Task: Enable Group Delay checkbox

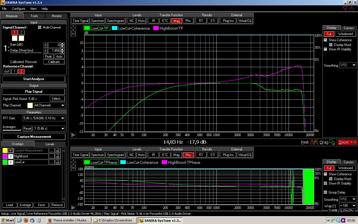Action: [325, 192]
